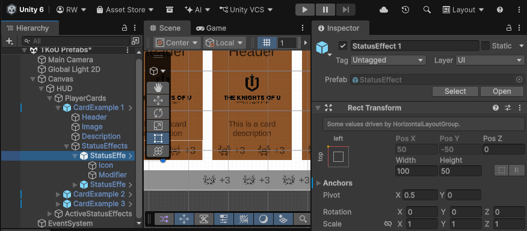Open the create object plus dropdown
Image resolution: width=527 pixels, height=231 pixels.
point(10,41)
